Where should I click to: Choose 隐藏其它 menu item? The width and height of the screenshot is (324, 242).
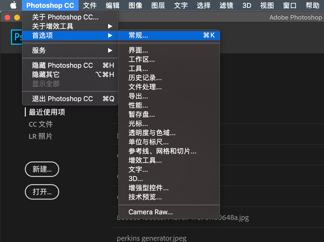[70, 74]
